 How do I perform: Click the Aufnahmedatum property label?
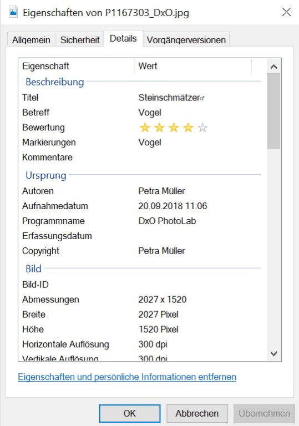(x=55, y=206)
